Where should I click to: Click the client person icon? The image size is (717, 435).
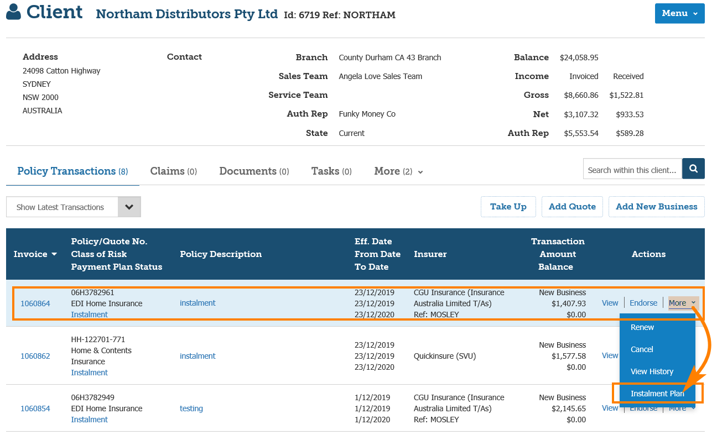point(14,12)
